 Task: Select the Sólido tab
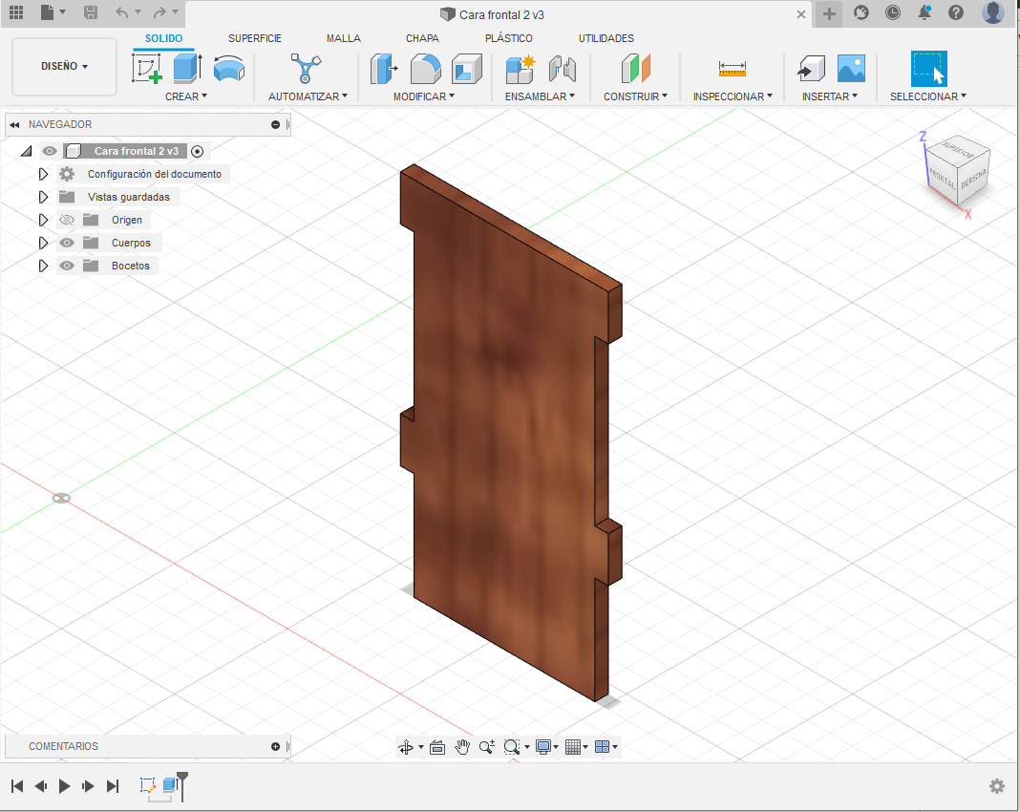[163, 38]
